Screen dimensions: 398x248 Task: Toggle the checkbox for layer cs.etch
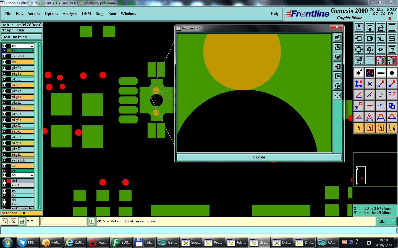pos(4,56)
